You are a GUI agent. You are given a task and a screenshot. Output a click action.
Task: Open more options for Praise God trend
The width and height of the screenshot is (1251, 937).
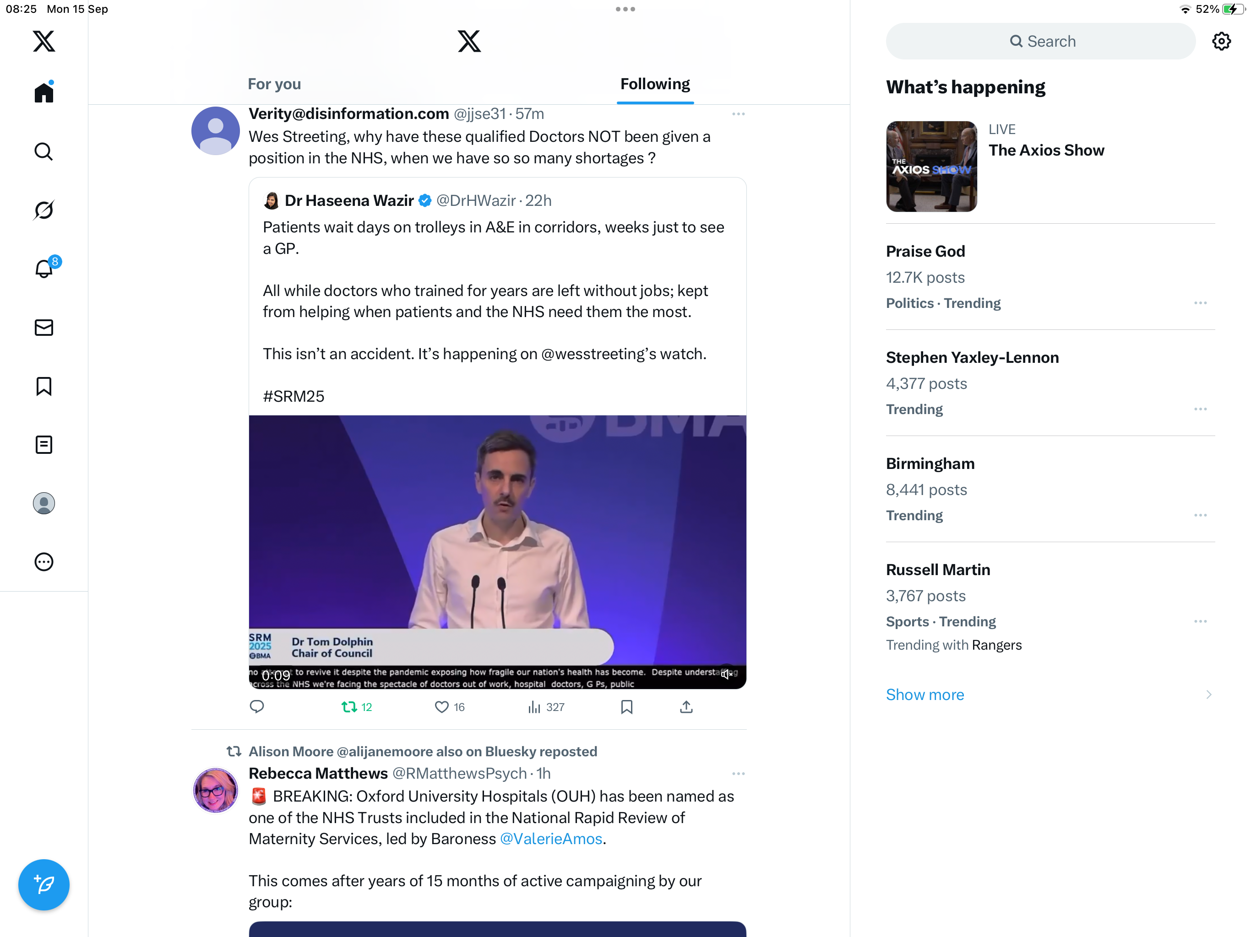[x=1200, y=303]
